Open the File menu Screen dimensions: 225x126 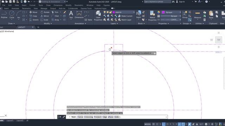[x=4, y=5]
